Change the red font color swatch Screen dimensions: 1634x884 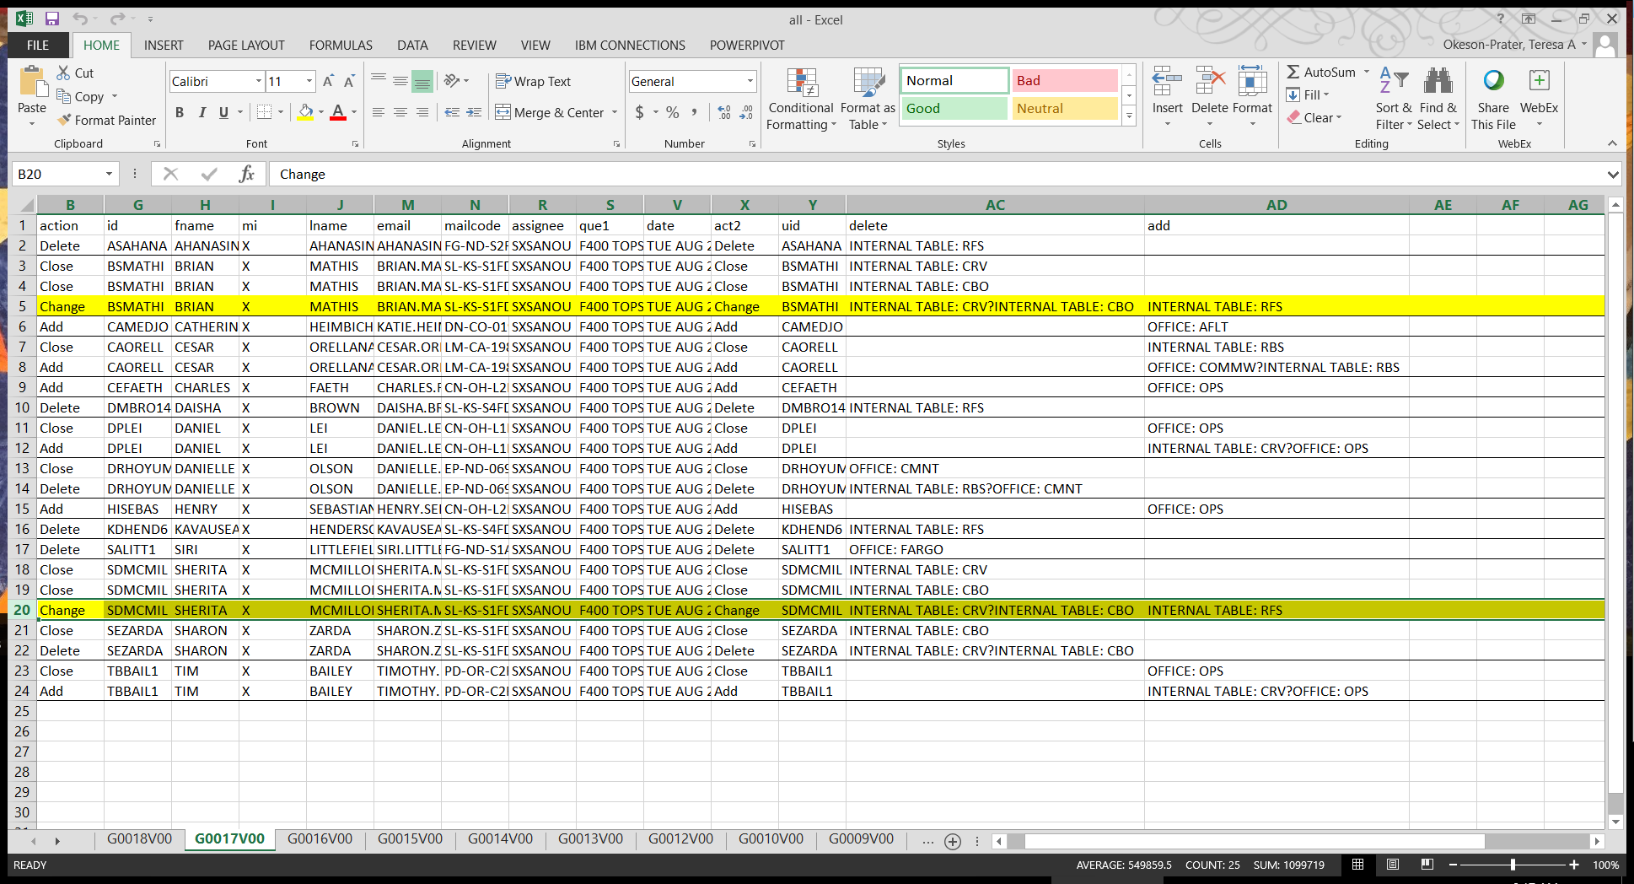338,111
